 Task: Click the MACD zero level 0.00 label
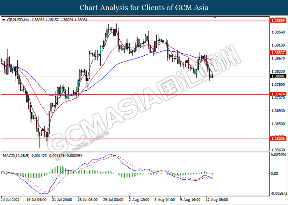tap(274, 173)
